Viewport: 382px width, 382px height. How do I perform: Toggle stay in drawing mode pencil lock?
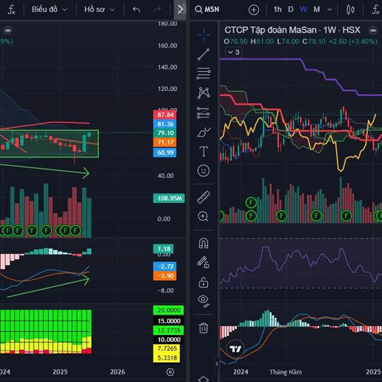point(203,262)
